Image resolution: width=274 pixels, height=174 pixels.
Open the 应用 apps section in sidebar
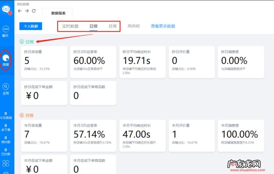coord(6,89)
